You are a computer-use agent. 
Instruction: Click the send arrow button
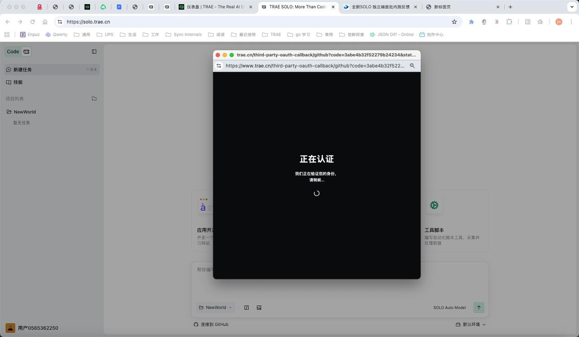479,308
